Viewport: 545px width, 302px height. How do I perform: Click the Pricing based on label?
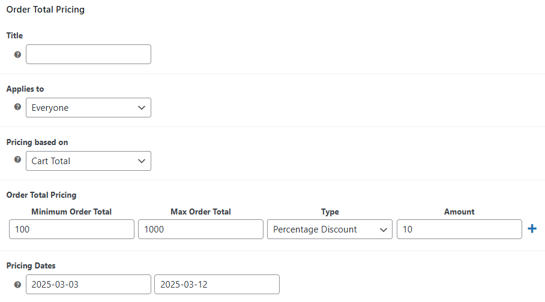point(37,143)
